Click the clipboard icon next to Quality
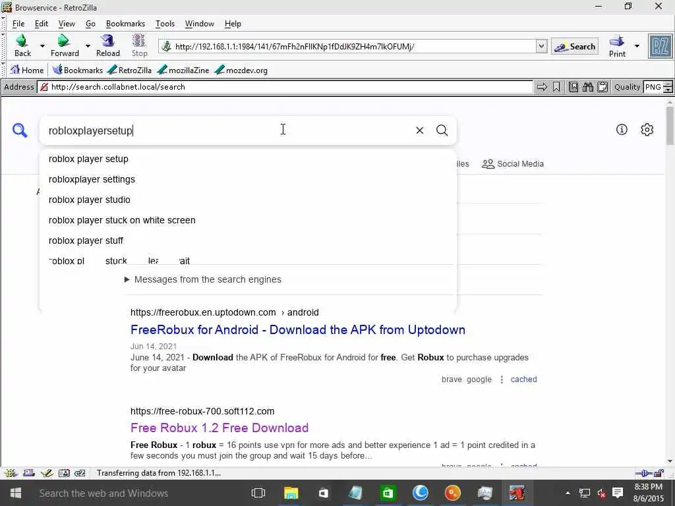Viewport: 675px width, 506px height. 602,87
